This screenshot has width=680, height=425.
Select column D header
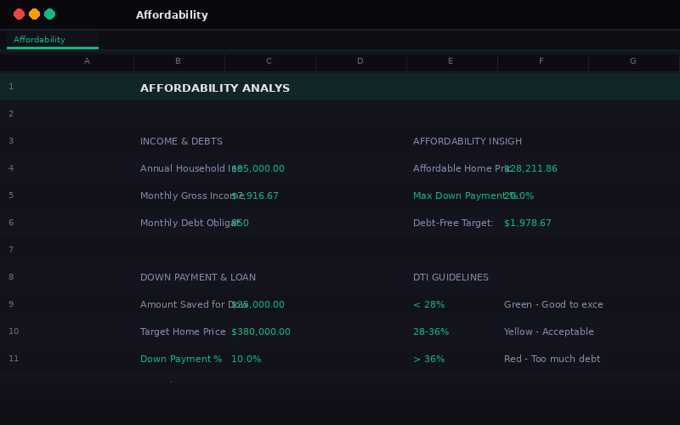(360, 61)
